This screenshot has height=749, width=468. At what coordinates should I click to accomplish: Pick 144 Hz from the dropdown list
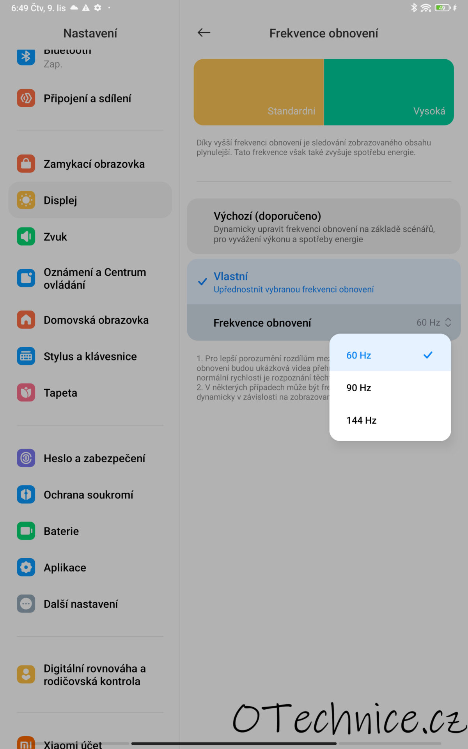pos(390,420)
